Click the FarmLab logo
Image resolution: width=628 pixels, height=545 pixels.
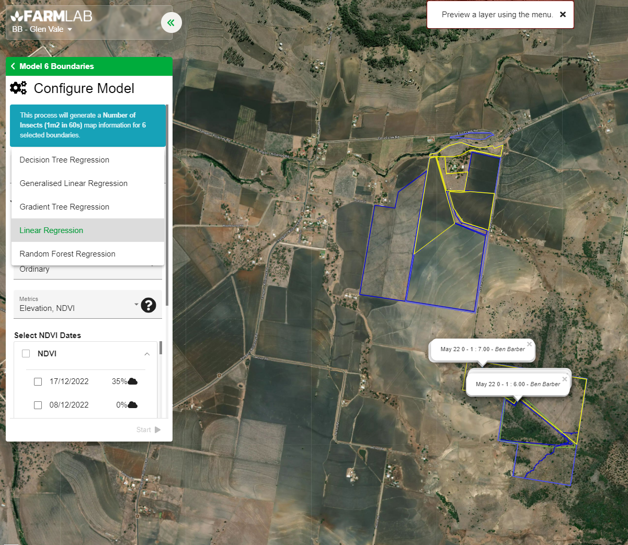[51, 16]
